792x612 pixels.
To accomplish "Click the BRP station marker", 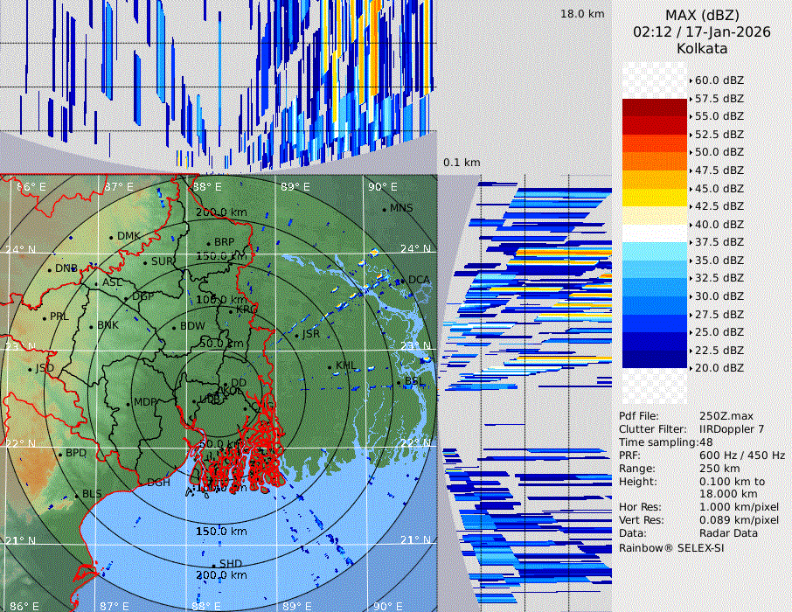I will pyautogui.click(x=208, y=243).
